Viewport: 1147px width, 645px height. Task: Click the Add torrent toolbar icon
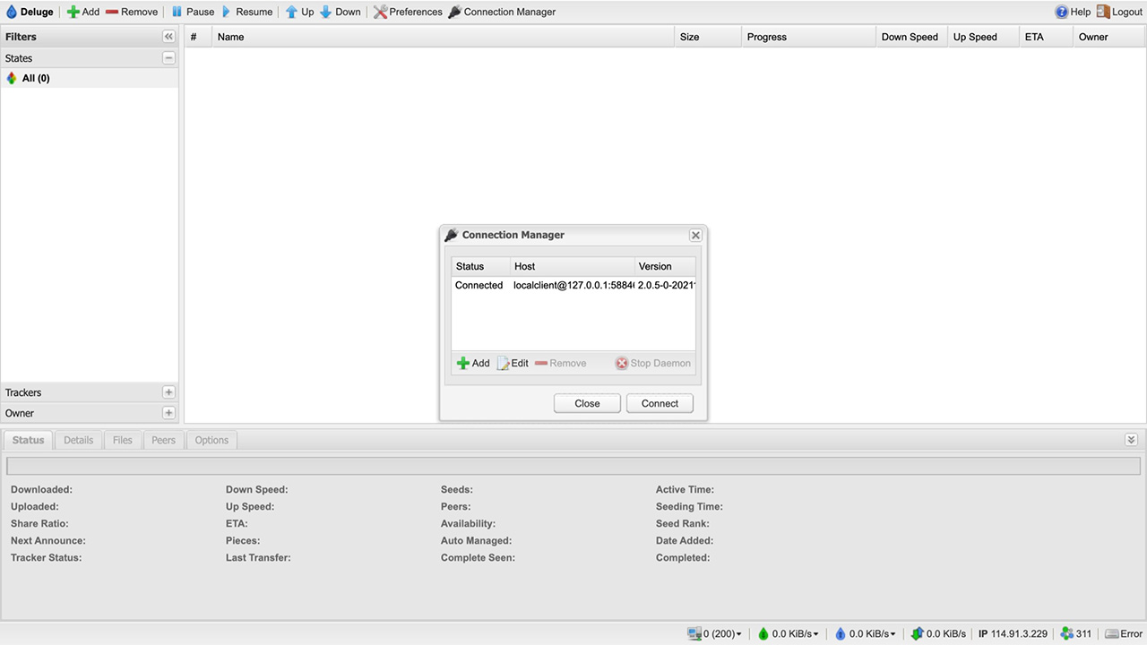73,12
